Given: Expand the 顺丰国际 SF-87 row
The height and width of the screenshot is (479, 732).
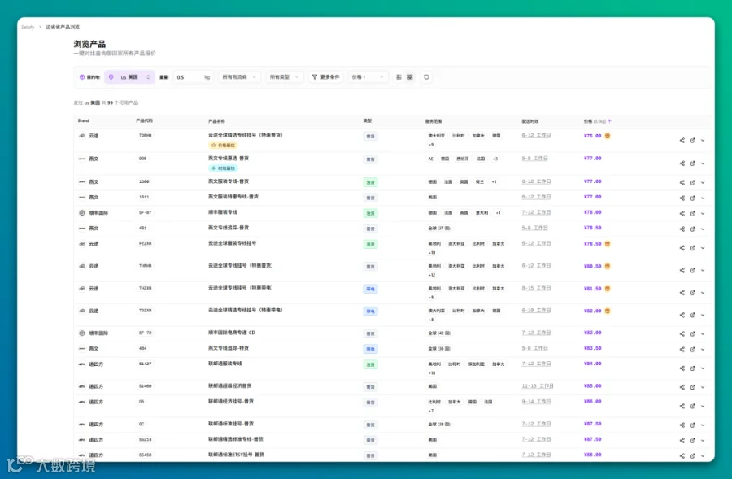Looking at the screenshot, I should pos(703,213).
